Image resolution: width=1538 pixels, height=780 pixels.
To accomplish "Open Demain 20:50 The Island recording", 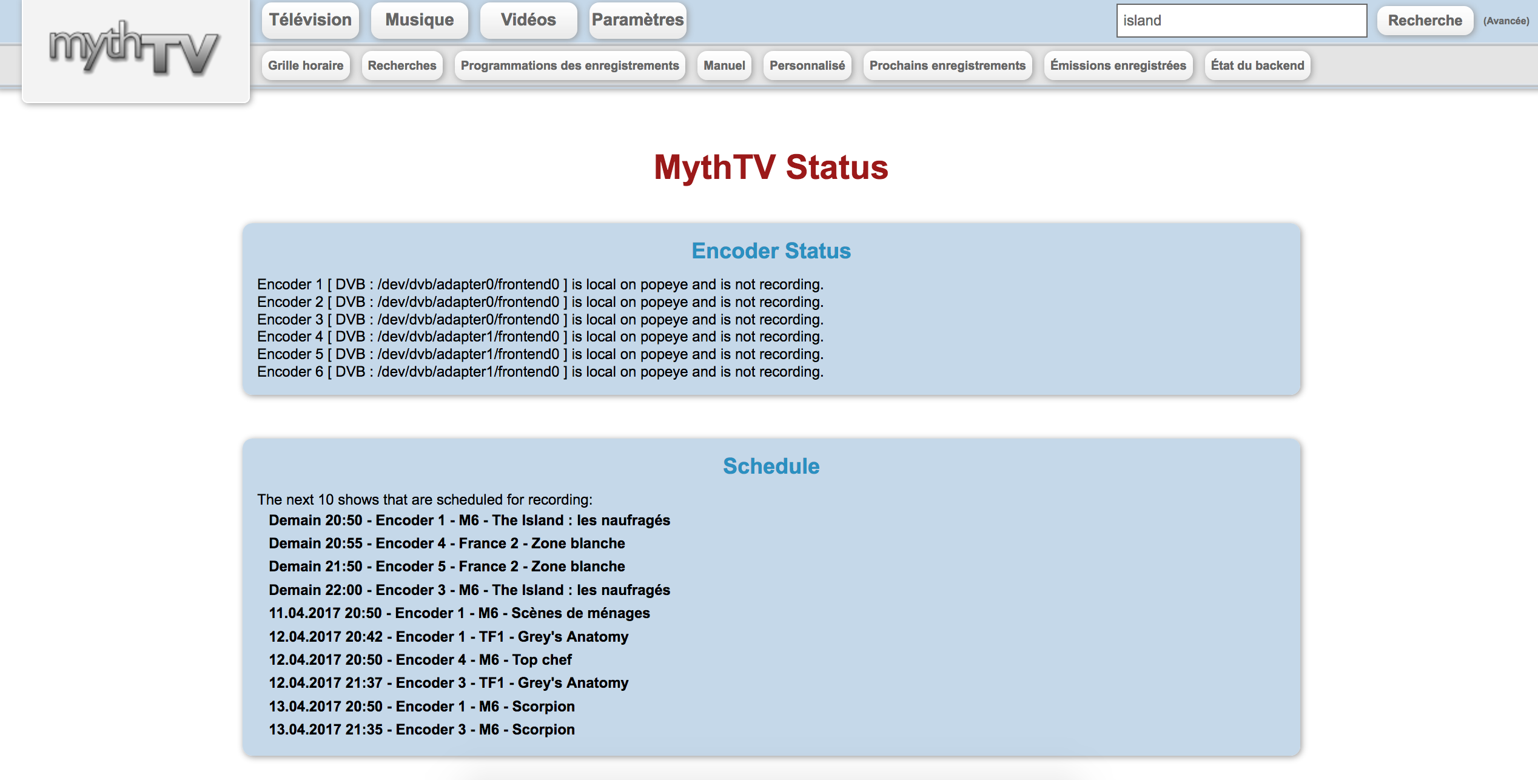I will (x=469, y=520).
